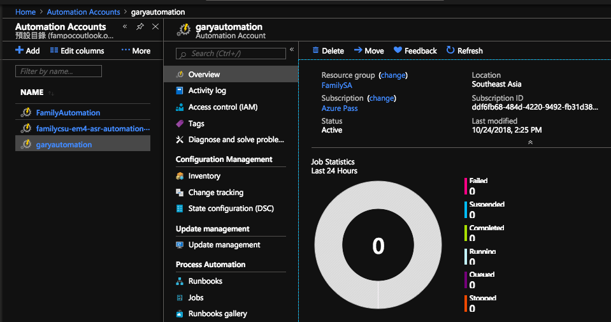
Task: Close the Automation Accounts blade
Action: point(155,27)
